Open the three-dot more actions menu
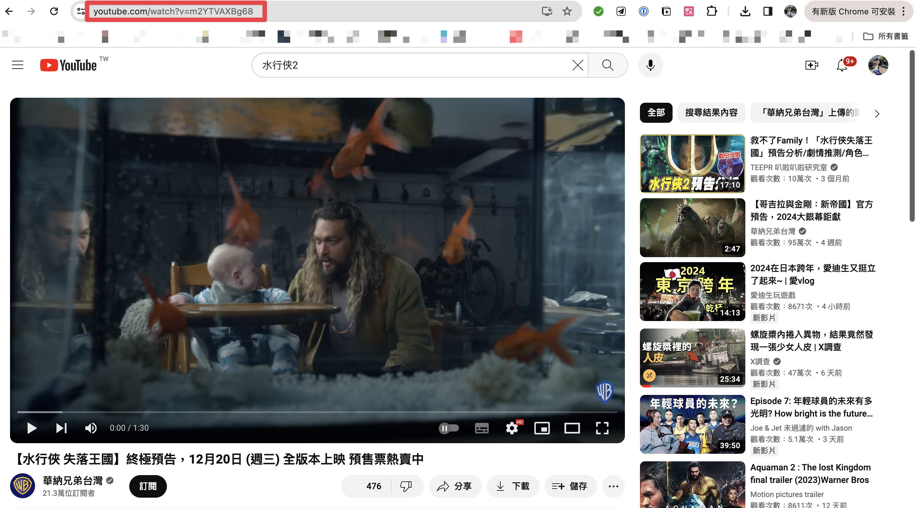The width and height of the screenshot is (916, 508). [x=613, y=486]
